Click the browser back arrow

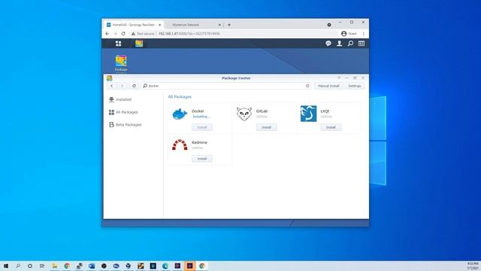107,33
